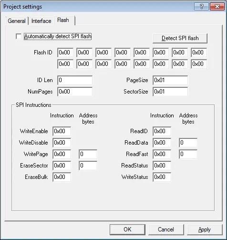Viewport: 227px width, 240px height.
Task: Edit the ReadData instruction field
Action: 162,143
